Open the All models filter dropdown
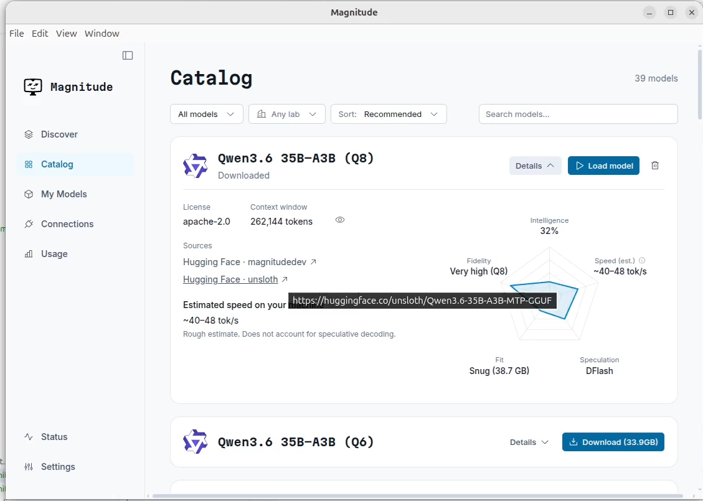Screen dimensions: 703x501 click(x=207, y=115)
